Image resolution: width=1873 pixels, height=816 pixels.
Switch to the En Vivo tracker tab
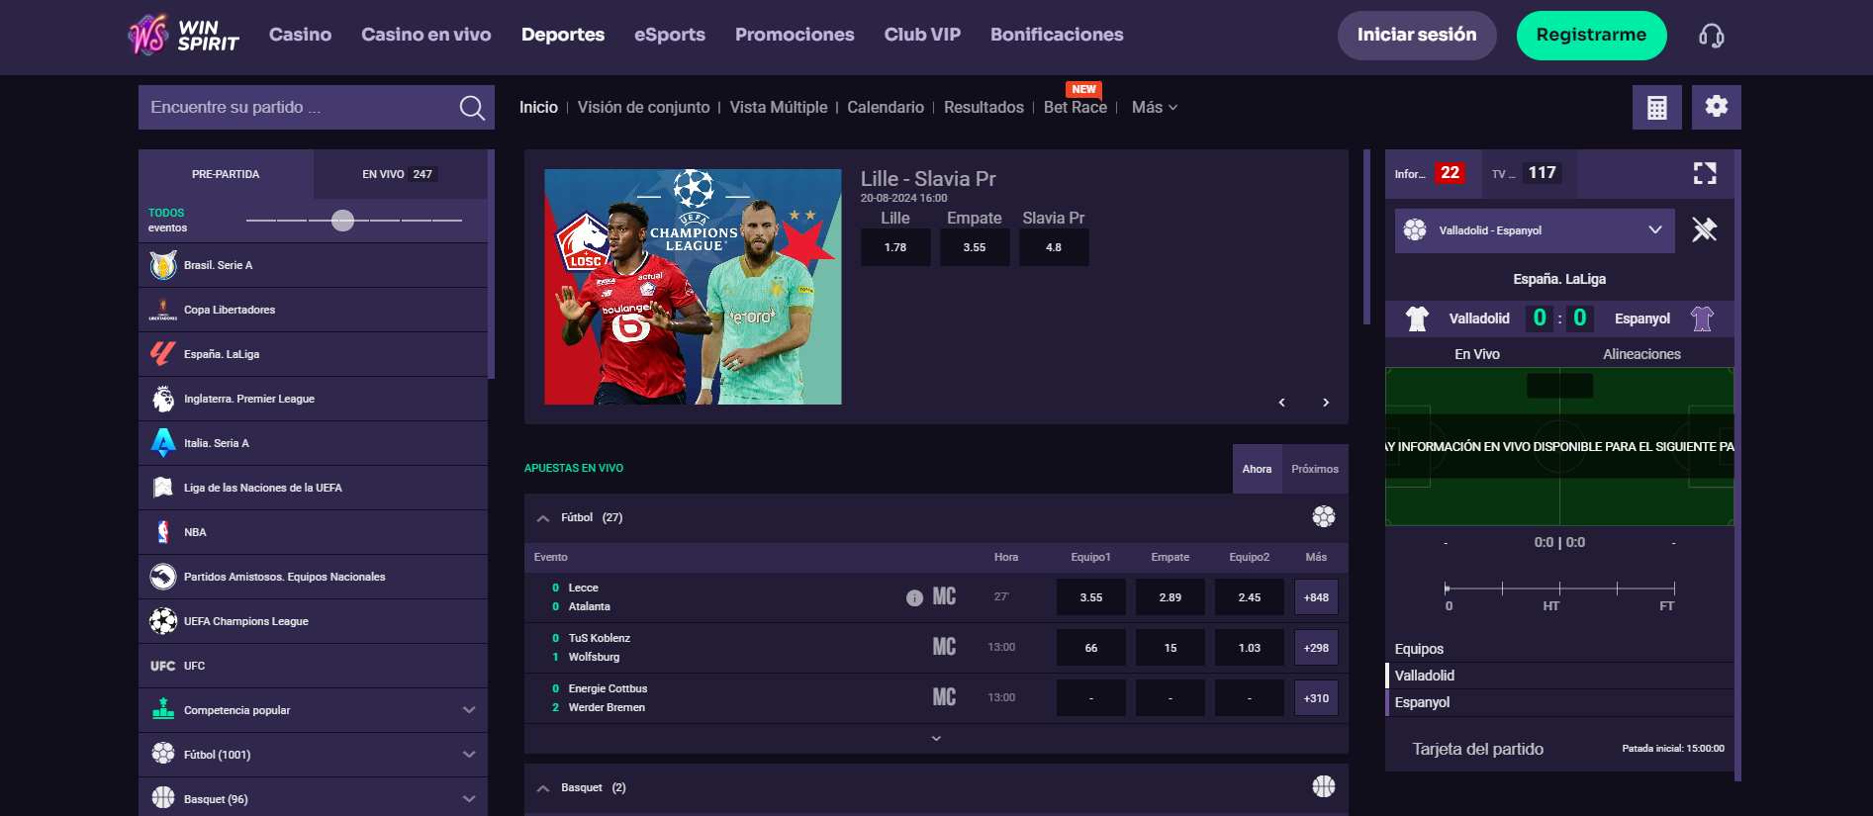pos(1476,354)
